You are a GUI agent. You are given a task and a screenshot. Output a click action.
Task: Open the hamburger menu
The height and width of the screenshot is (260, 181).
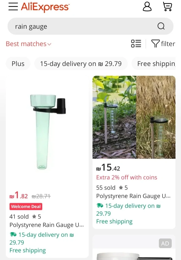click(13, 7)
